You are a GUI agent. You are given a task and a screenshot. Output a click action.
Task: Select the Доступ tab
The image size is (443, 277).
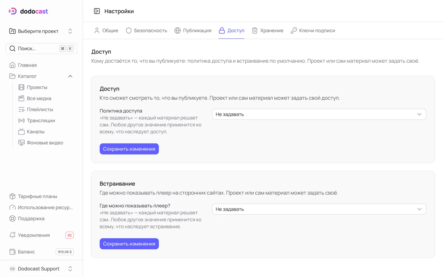click(x=231, y=30)
